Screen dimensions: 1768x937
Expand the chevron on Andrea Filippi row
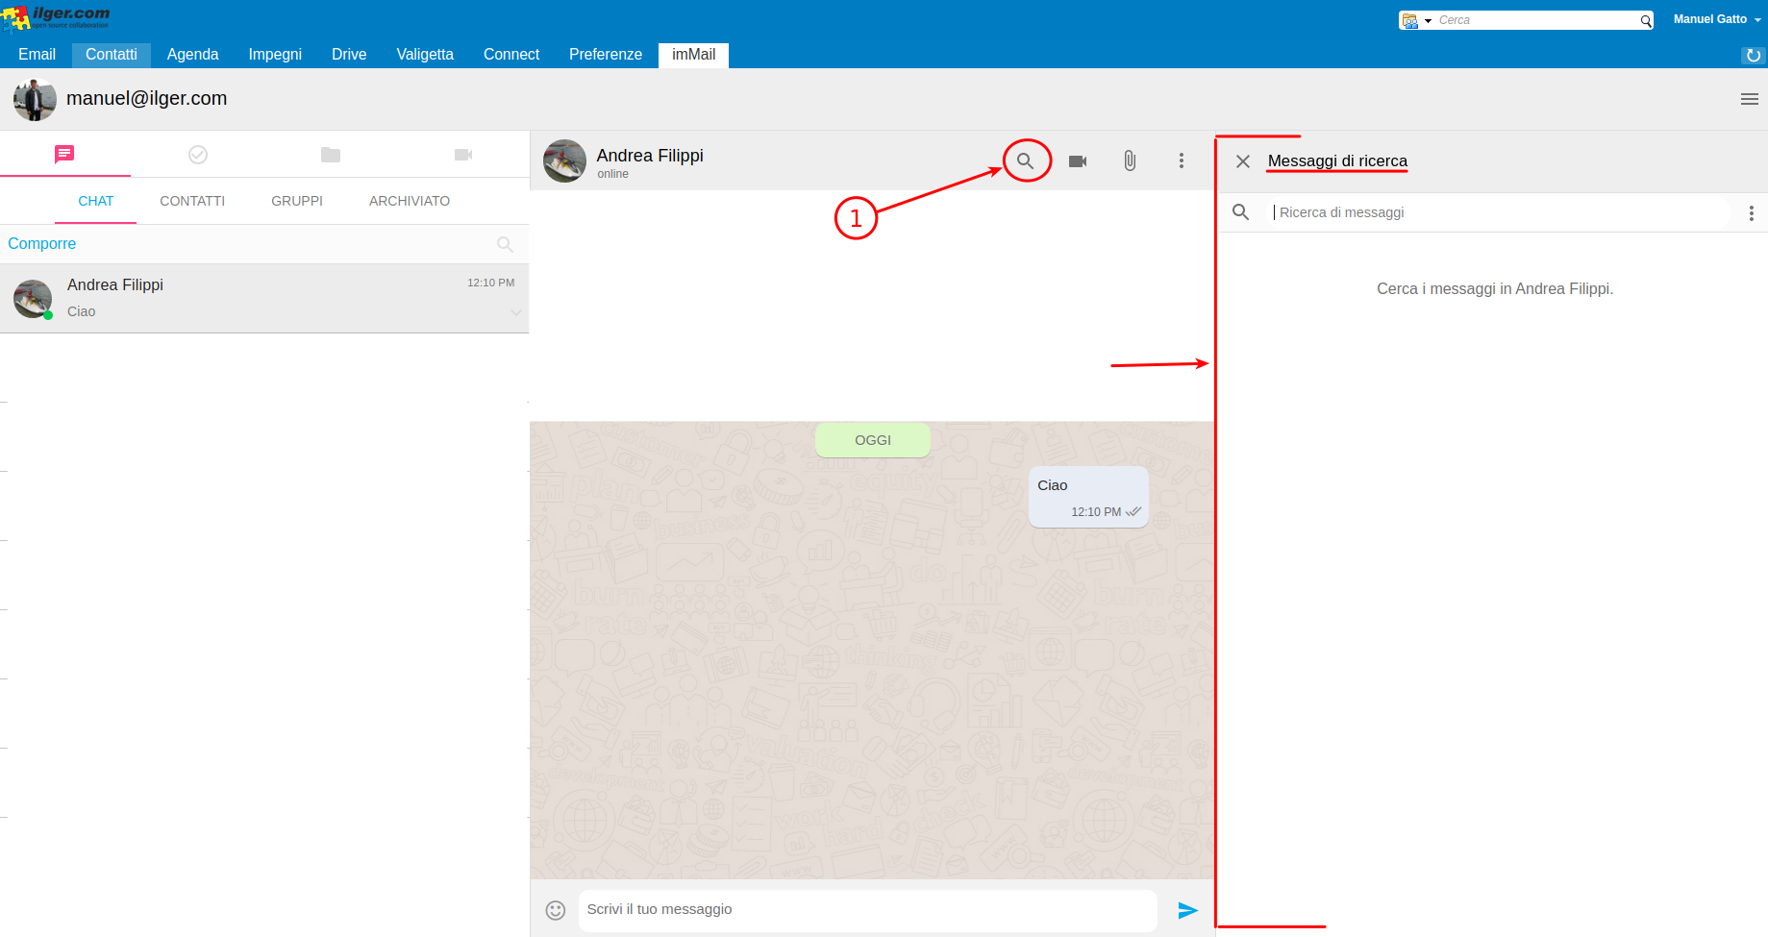[516, 312]
